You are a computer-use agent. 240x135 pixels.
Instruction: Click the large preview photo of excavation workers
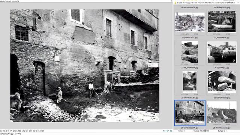[x=85, y=66]
